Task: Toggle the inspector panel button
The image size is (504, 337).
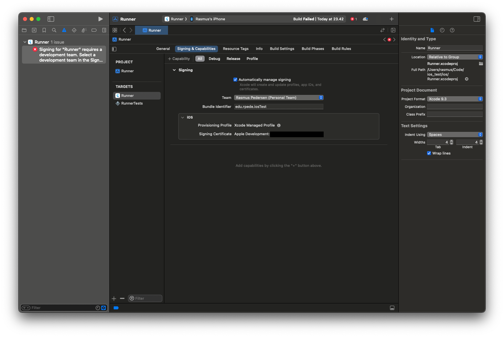Action: pyautogui.click(x=477, y=19)
